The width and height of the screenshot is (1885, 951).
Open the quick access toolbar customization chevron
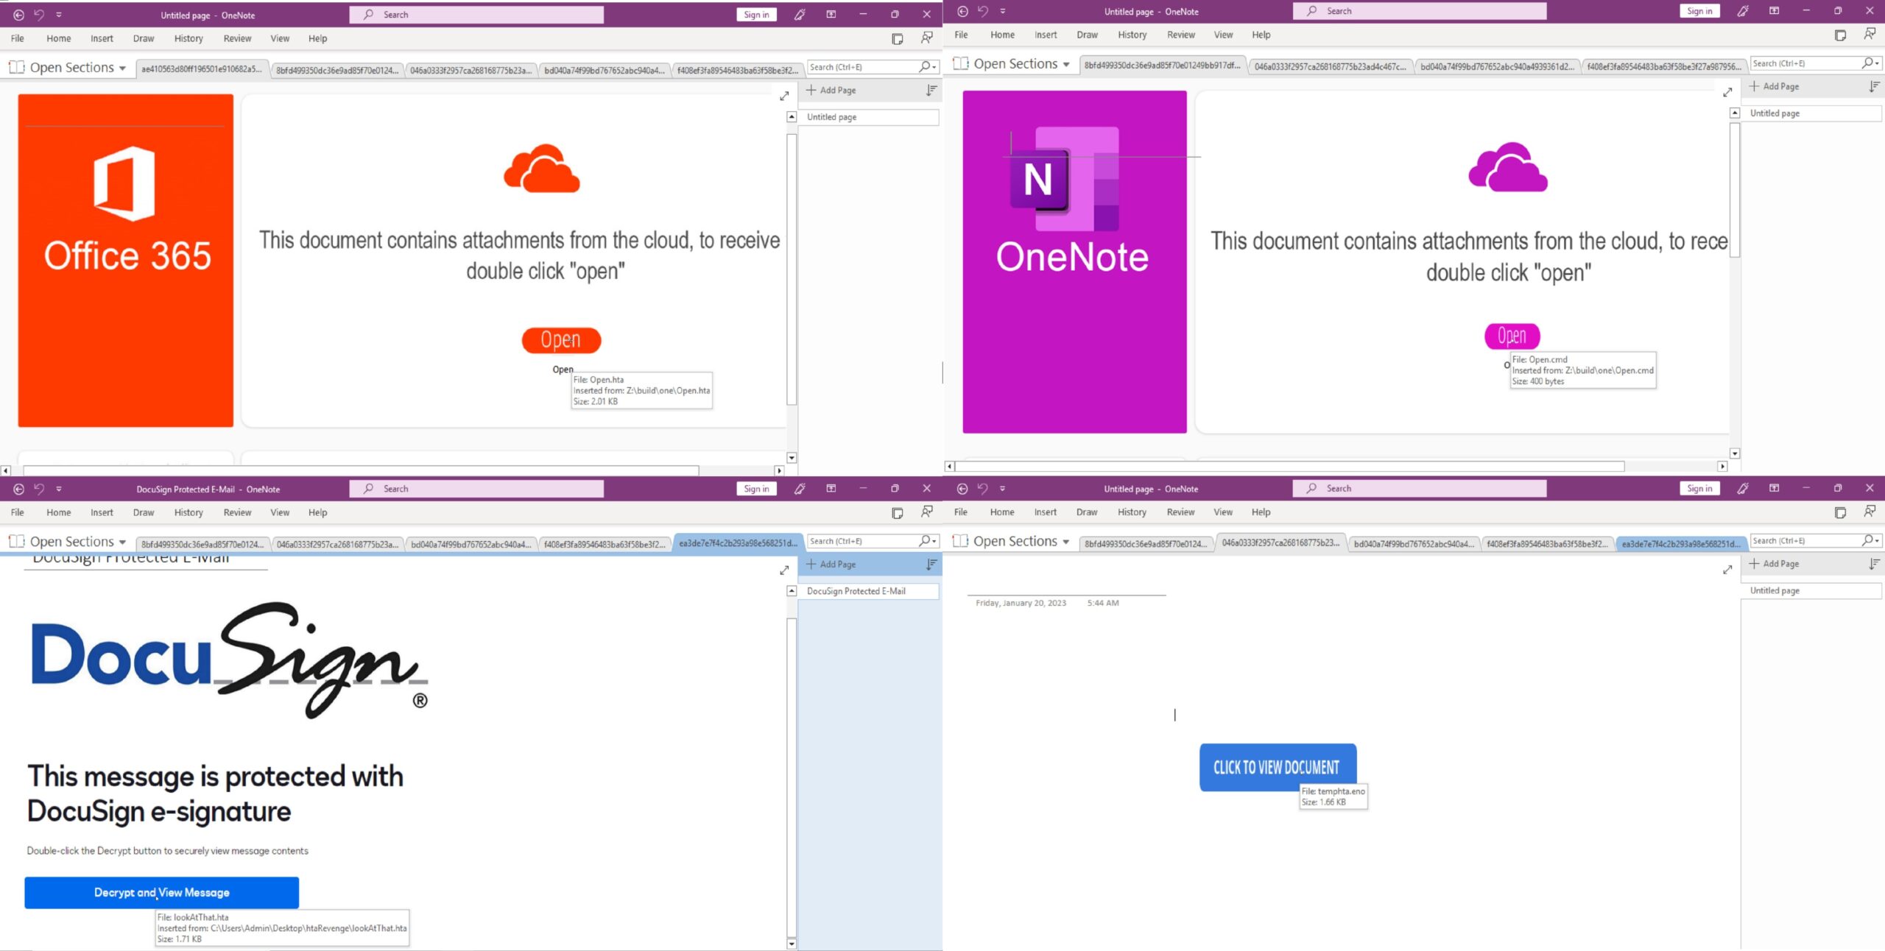coord(60,14)
